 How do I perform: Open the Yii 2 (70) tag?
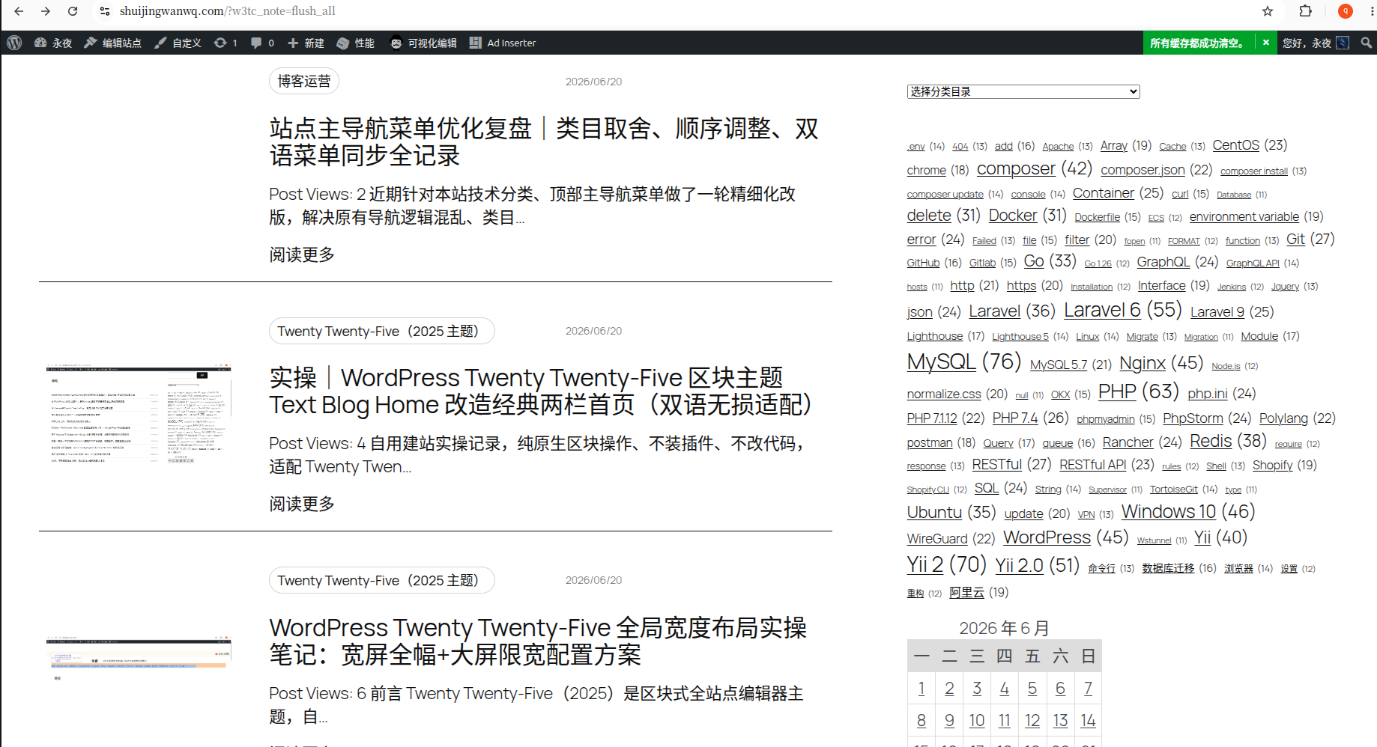[925, 564]
